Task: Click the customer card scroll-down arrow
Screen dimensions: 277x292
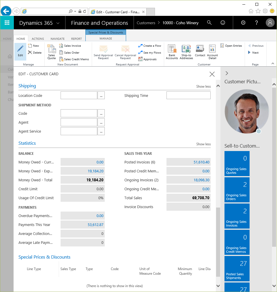Action: tap(218, 286)
